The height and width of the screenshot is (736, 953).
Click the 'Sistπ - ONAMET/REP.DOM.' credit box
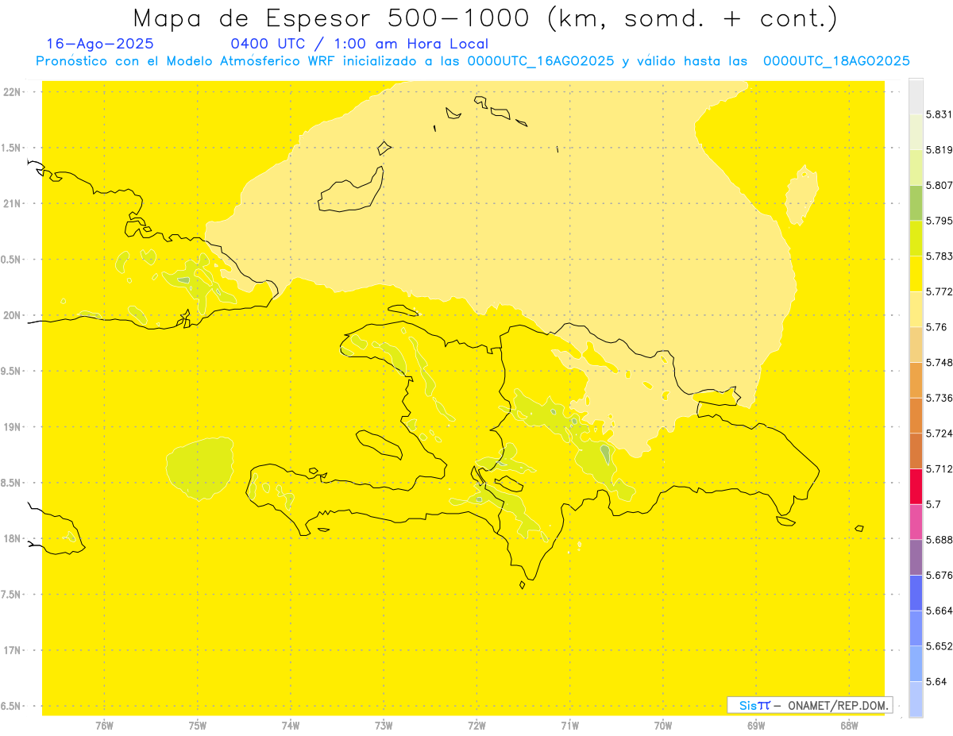(x=810, y=705)
